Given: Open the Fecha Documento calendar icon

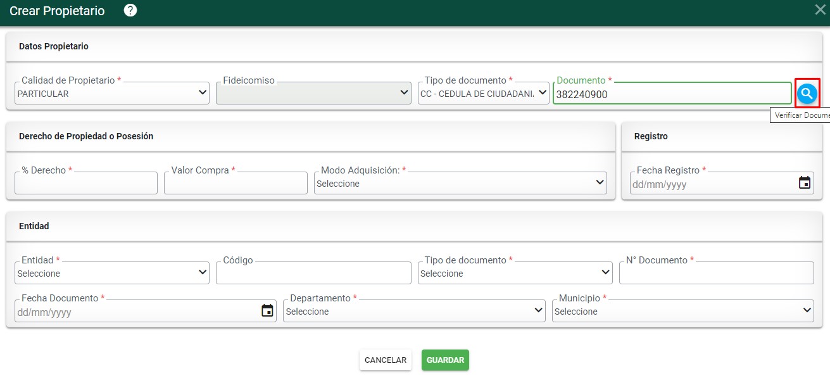Looking at the screenshot, I should 267,310.
